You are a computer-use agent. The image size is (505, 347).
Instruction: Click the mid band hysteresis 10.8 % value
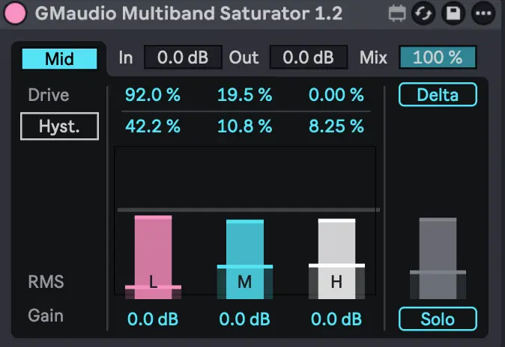(245, 126)
